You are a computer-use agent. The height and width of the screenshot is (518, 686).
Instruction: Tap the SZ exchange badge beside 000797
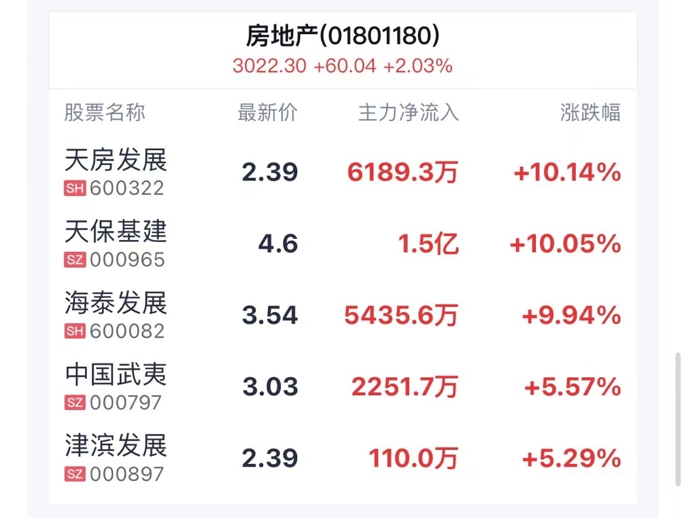pos(74,403)
